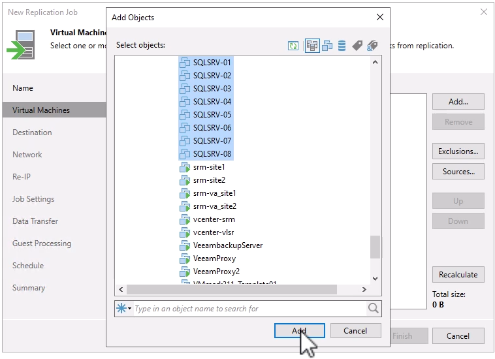Click the Refresh objects icon

(294, 46)
